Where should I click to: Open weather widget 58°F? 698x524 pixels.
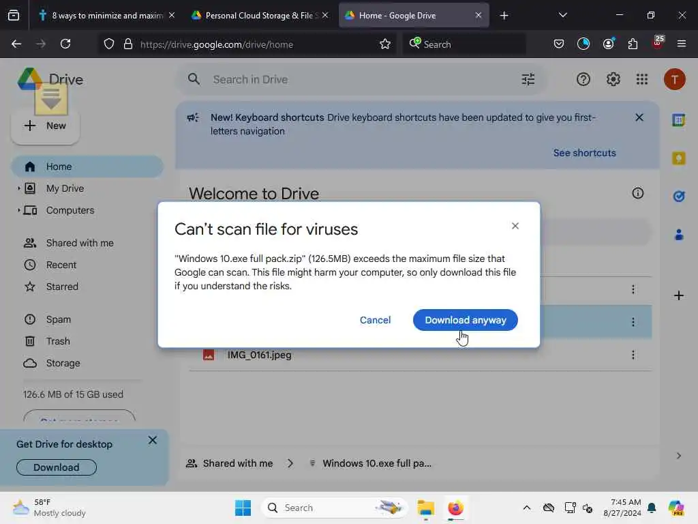pyautogui.click(x=49, y=508)
